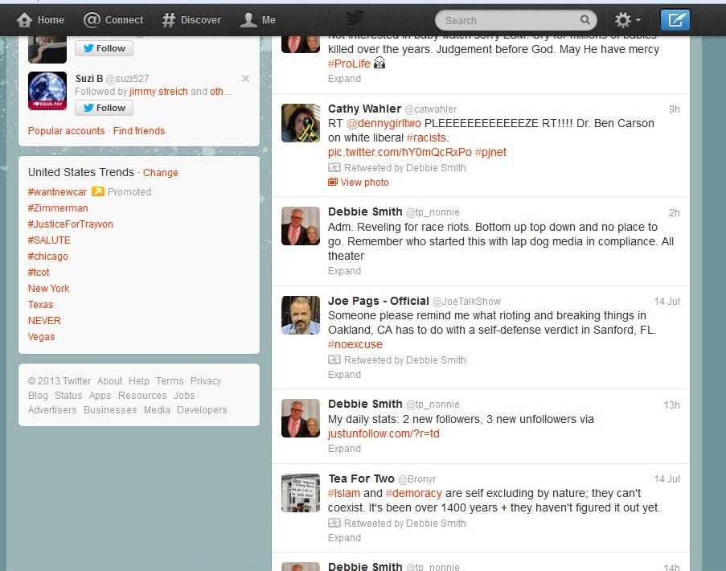Open the Vegas trend
The height and width of the screenshot is (571, 726).
[41, 337]
